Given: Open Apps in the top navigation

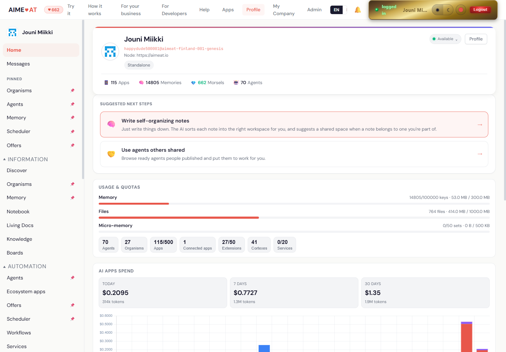Looking at the screenshot, I should click(228, 10).
